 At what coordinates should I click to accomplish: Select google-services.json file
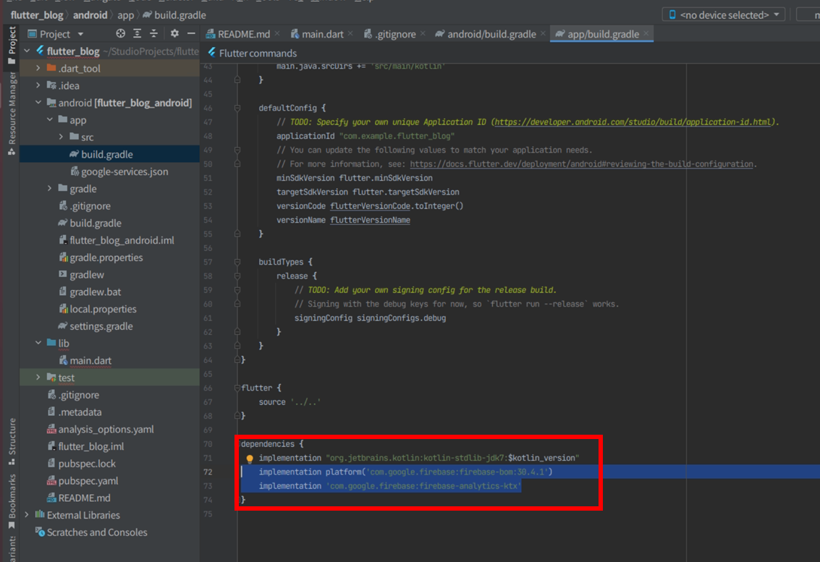119,171
